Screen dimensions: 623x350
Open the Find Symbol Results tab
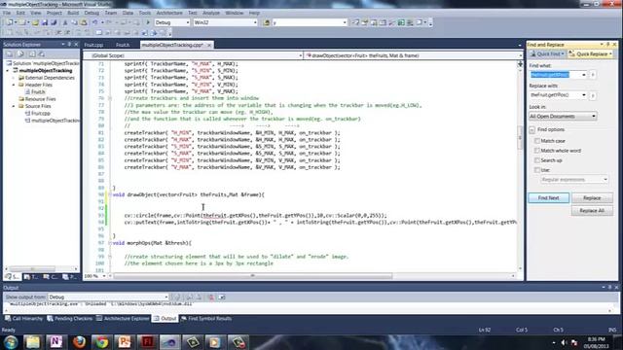205,319
